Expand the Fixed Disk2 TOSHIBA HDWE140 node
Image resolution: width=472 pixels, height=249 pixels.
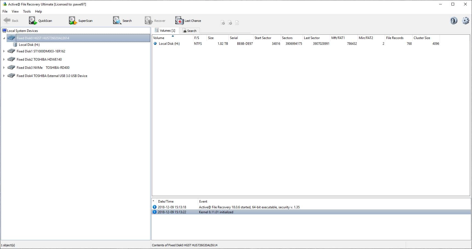(x=4, y=59)
